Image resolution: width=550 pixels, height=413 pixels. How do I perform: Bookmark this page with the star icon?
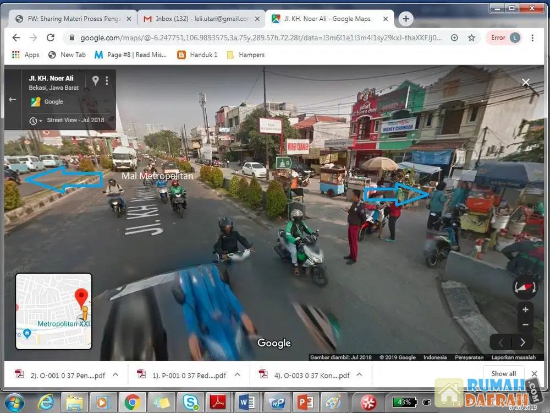click(471, 37)
